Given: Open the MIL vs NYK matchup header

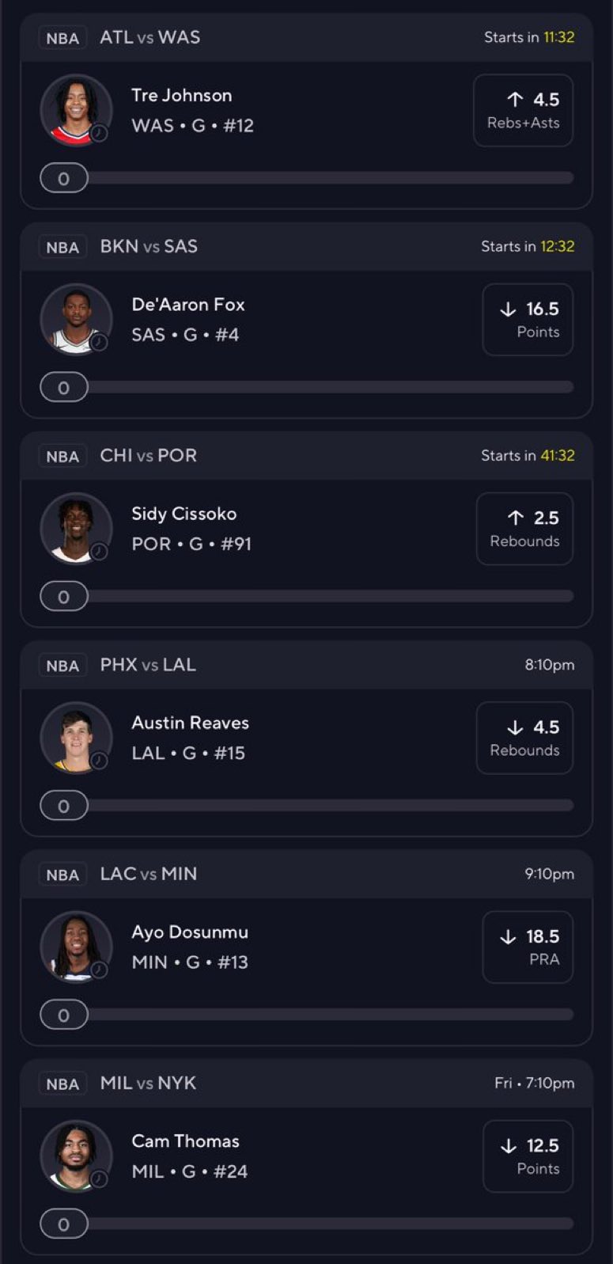Looking at the screenshot, I should click(148, 1084).
